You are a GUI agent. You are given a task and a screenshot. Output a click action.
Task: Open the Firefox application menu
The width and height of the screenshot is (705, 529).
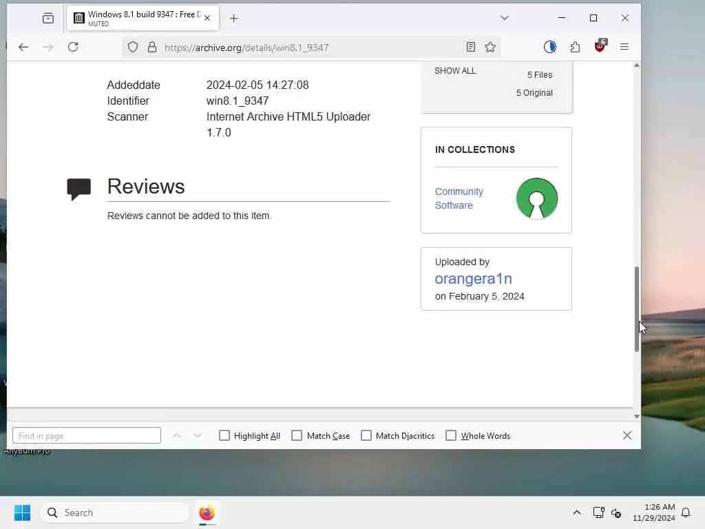(x=624, y=47)
